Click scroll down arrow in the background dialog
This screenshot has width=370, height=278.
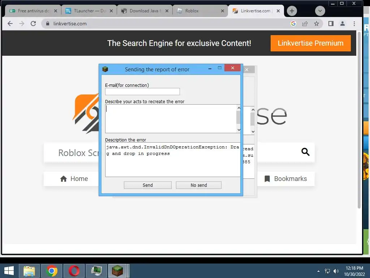253,132
